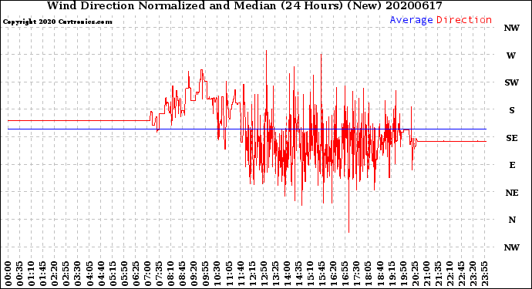The image size is (532, 289).
Task: Click the 09:55 time axis label
Action: 206,274
